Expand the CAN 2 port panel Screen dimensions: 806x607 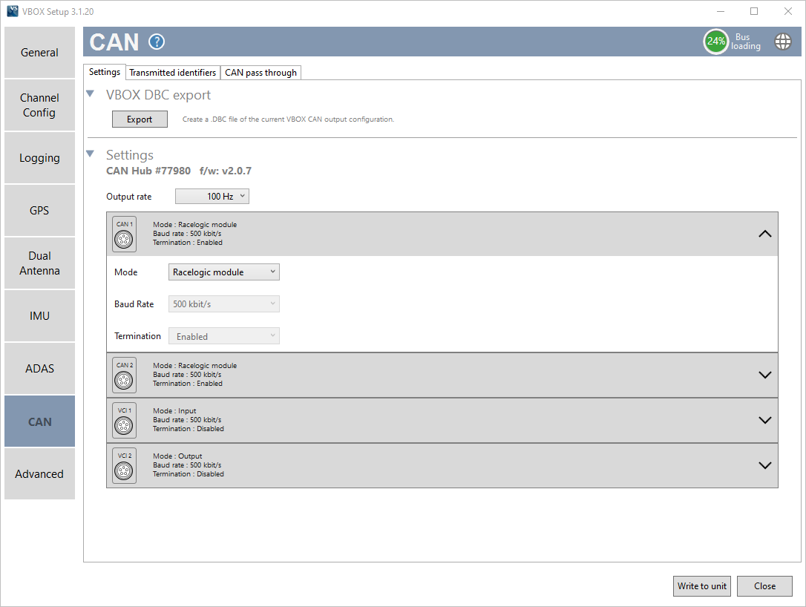[x=765, y=375]
